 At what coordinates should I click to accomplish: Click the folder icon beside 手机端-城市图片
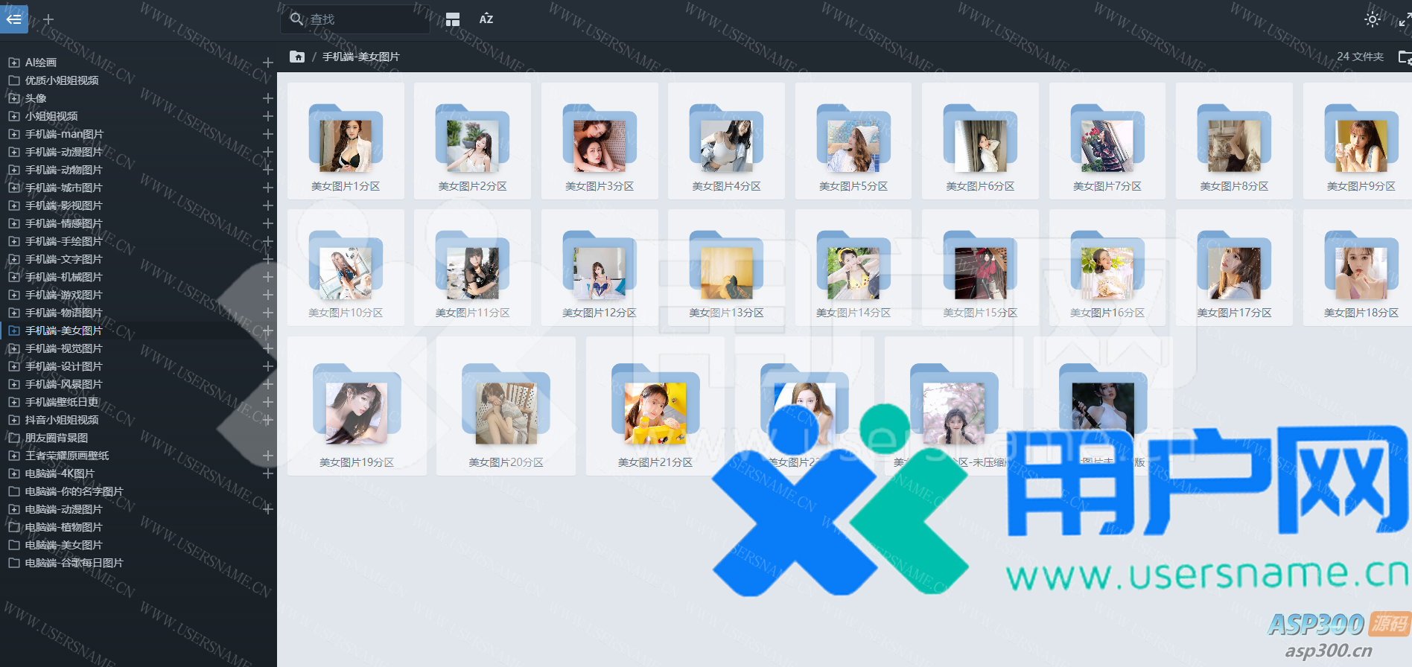tap(13, 188)
